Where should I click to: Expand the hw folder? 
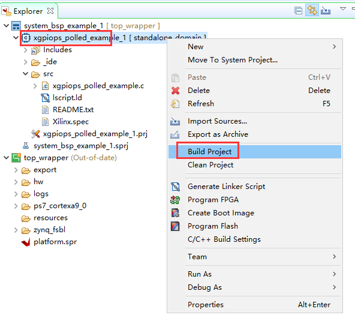16,182
